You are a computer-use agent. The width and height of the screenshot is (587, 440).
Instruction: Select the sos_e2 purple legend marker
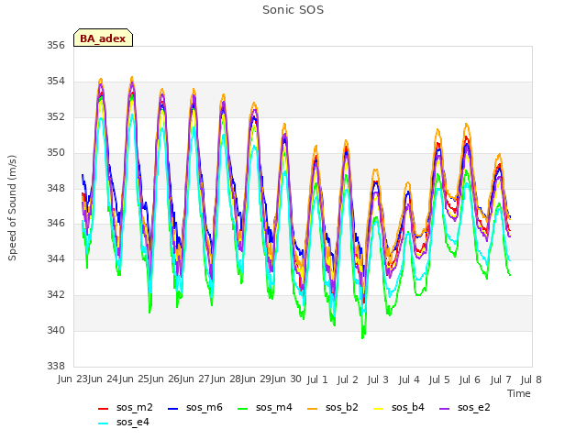tap(444, 409)
